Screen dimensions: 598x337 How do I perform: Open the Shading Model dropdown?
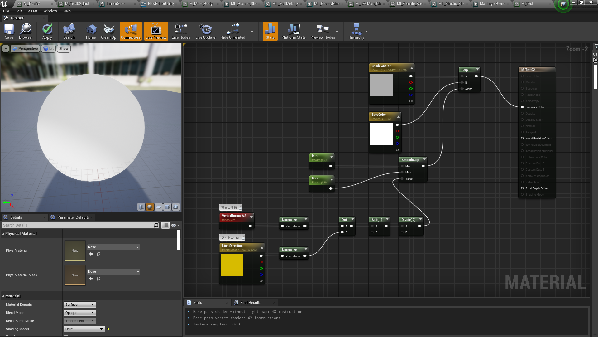(x=84, y=329)
